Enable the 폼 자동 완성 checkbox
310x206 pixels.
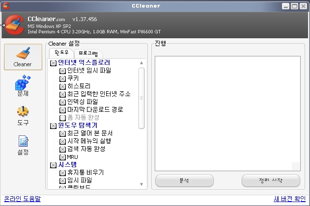(62, 118)
